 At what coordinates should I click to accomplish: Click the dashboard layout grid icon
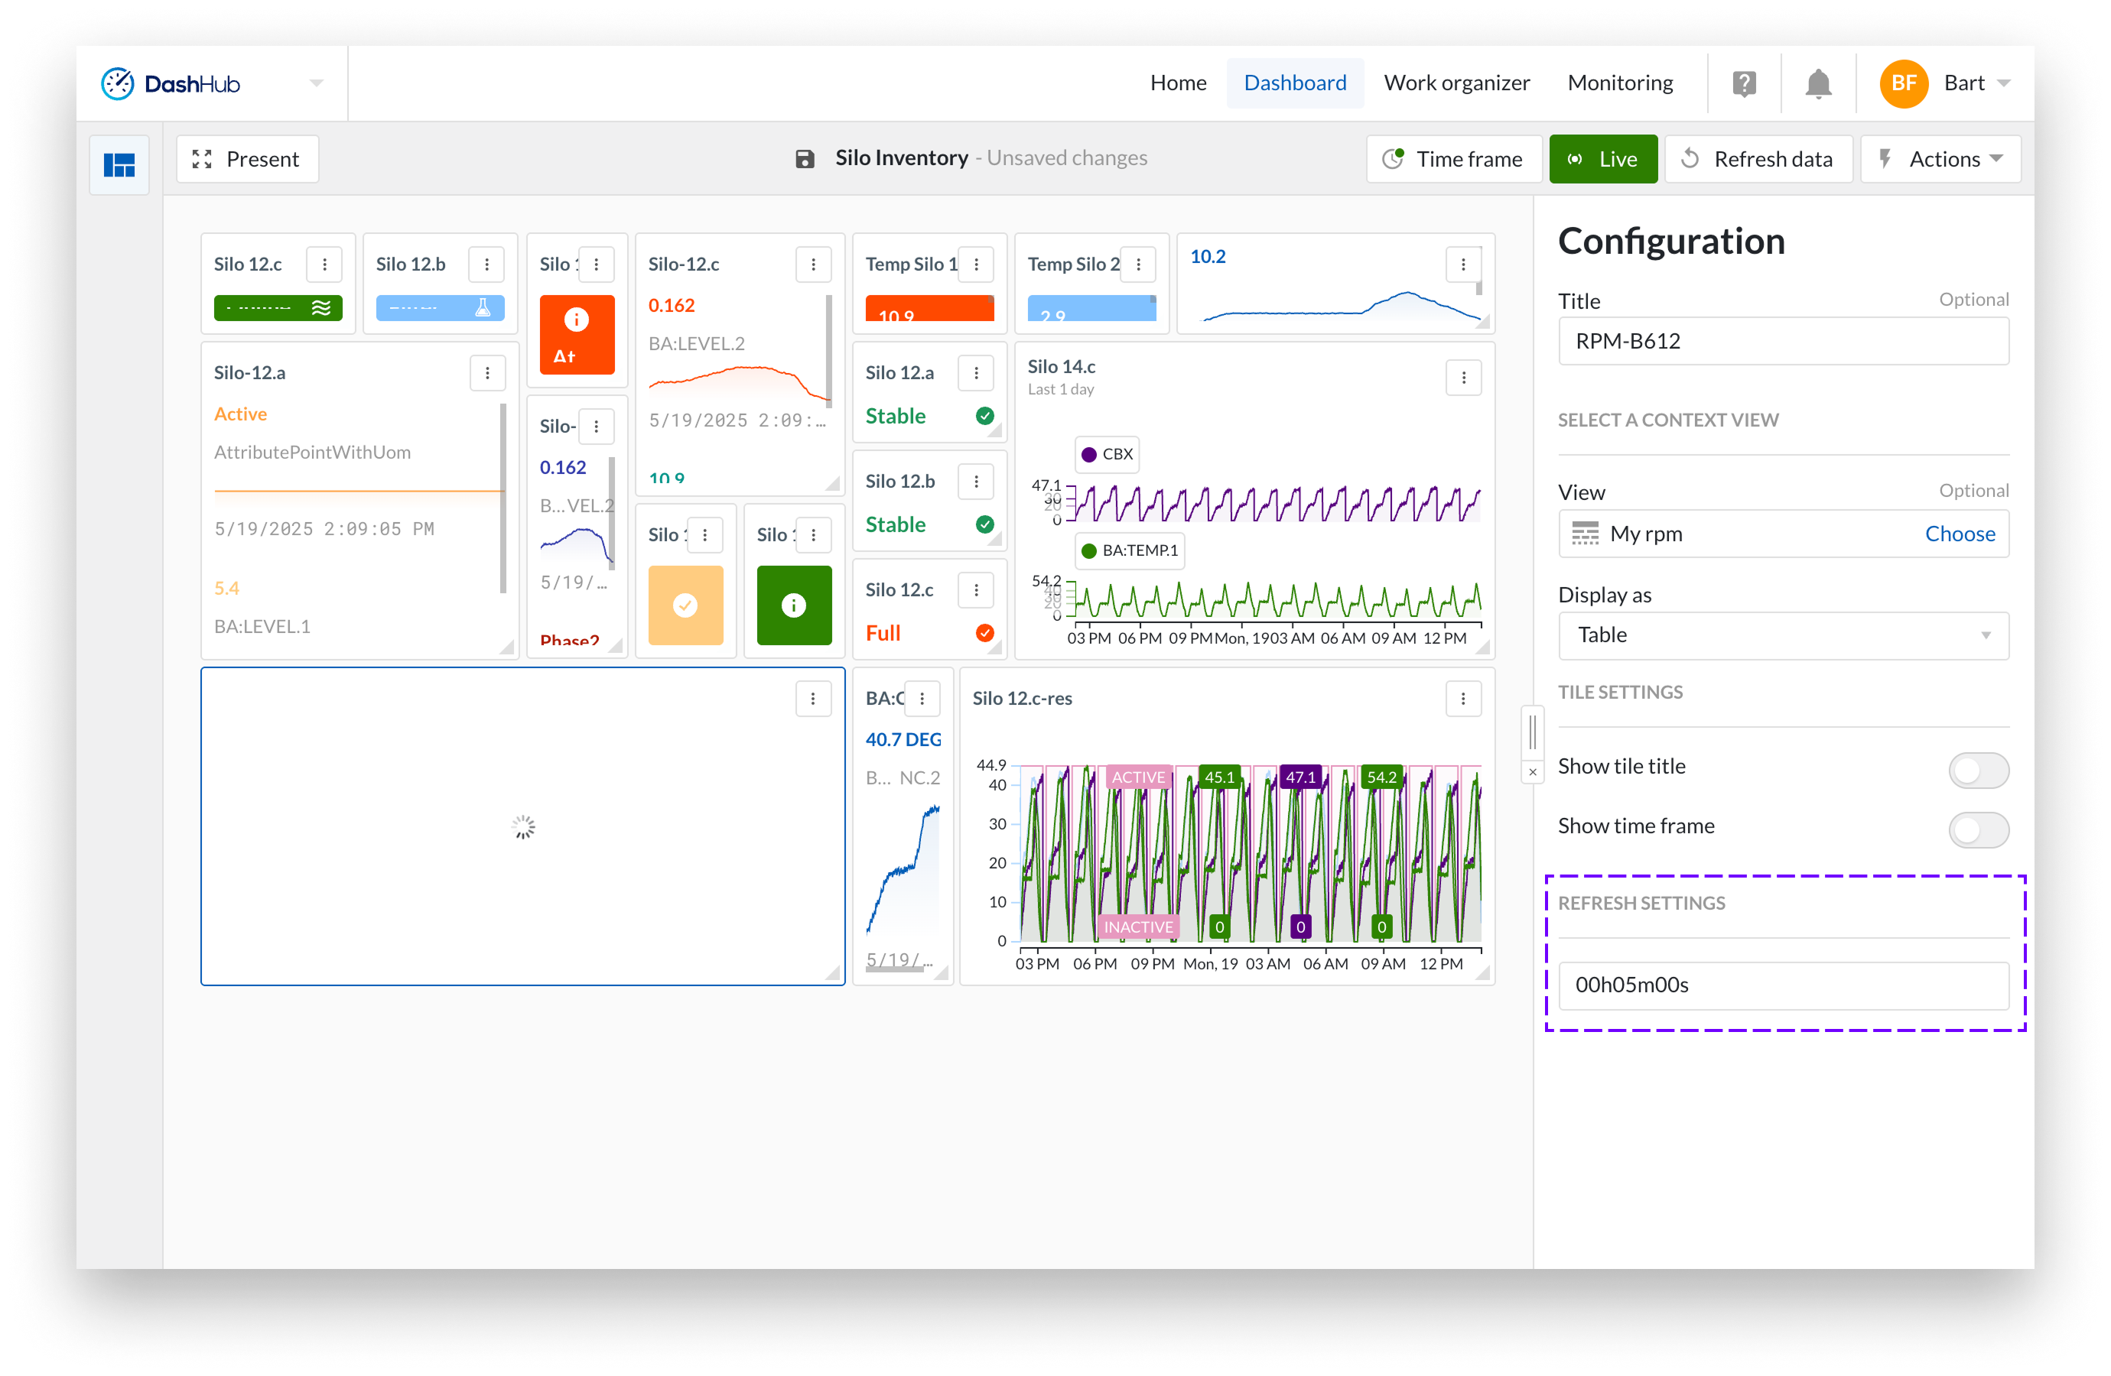pos(120,164)
